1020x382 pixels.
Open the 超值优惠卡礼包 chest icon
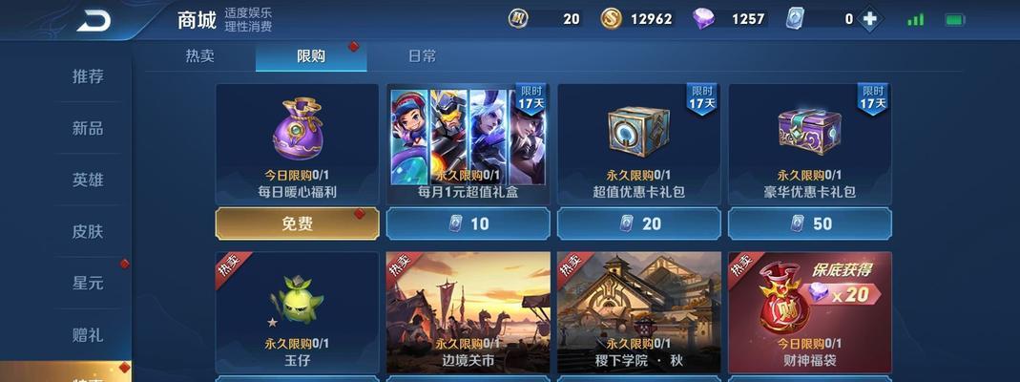(x=638, y=132)
